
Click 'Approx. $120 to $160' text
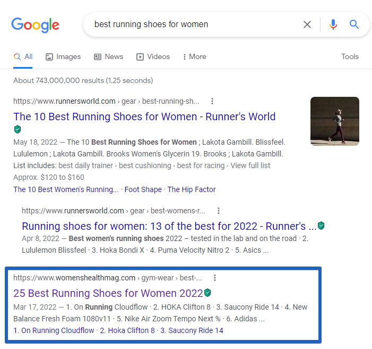pos(49,177)
